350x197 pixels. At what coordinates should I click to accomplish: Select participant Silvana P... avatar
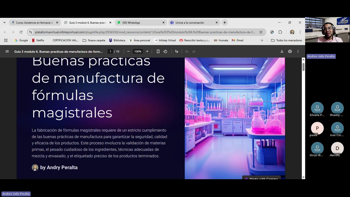coord(317,108)
